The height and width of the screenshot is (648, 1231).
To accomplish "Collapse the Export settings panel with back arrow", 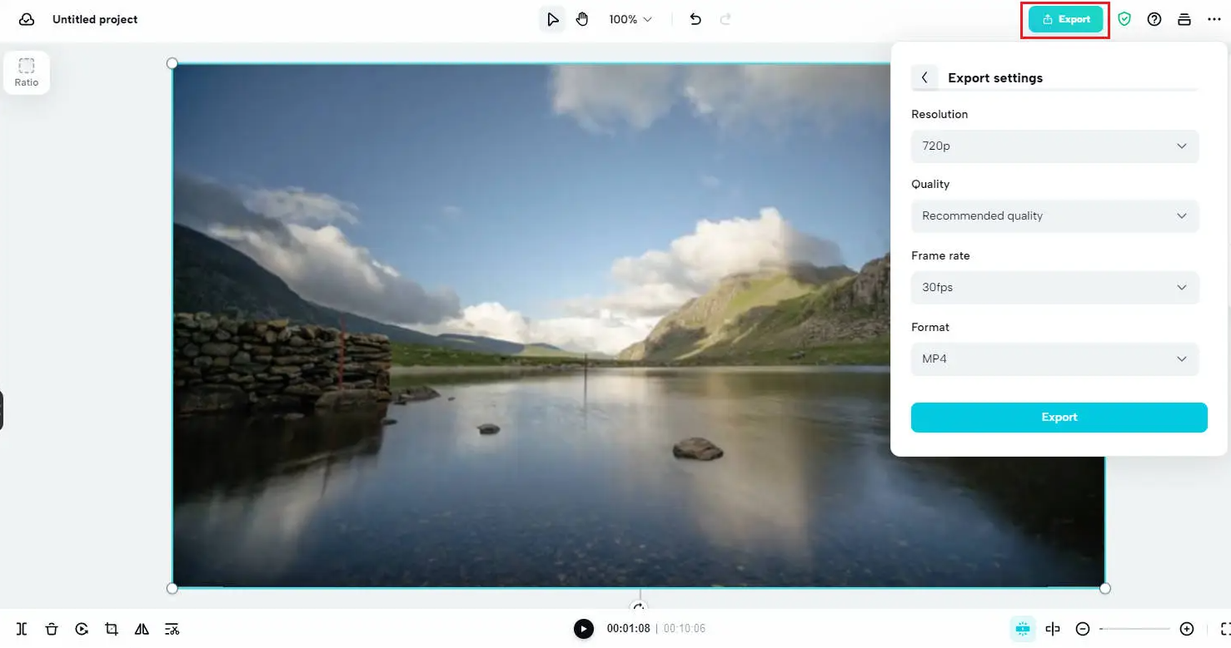I will point(924,77).
